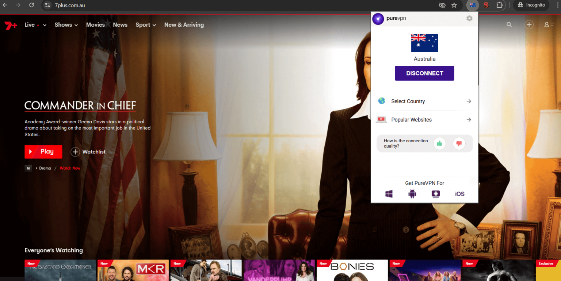Go to New & Arriving section
Viewport: 561px width, 281px height.
click(x=184, y=25)
